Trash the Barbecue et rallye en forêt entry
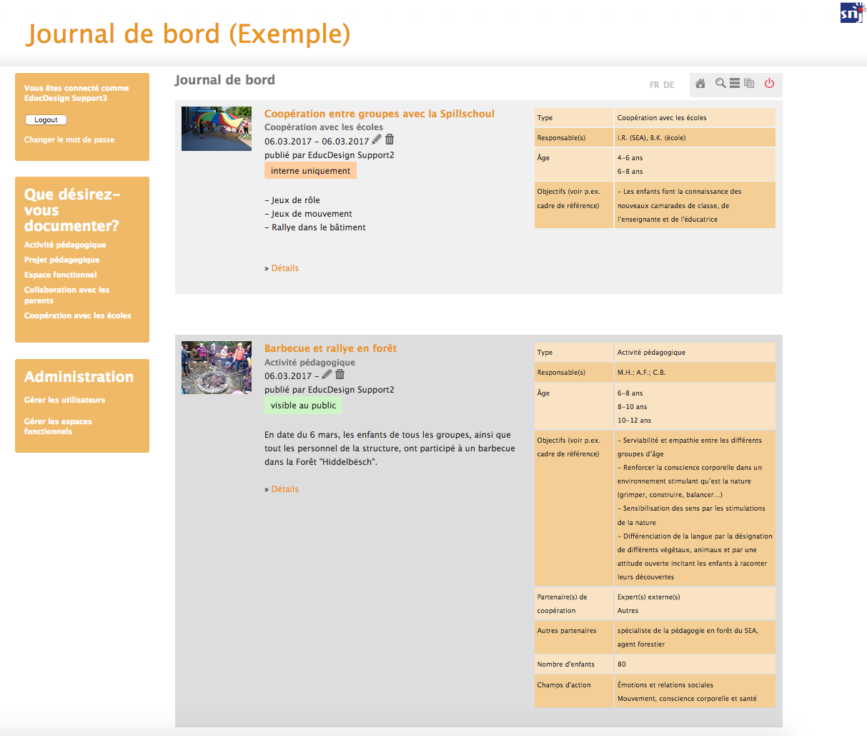Image resolution: width=867 pixels, height=736 pixels. 340,374
